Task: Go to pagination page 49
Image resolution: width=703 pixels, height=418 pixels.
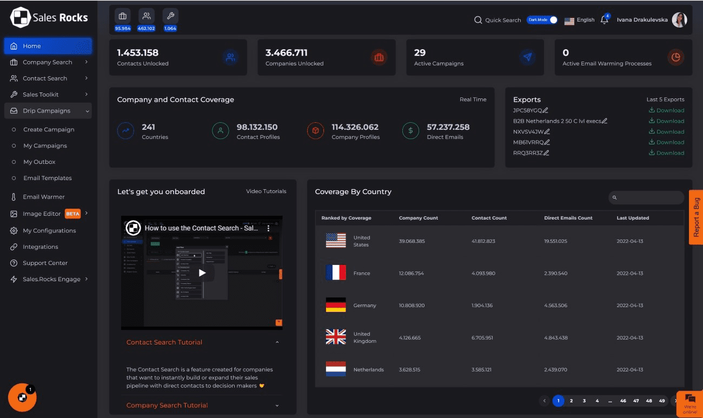Action: click(x=662, y=401)
